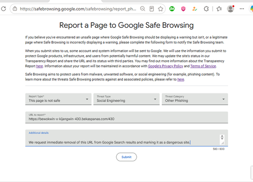Open the pink shield extension icon
The image size is (253, 182).
click(x=183, y=9)
